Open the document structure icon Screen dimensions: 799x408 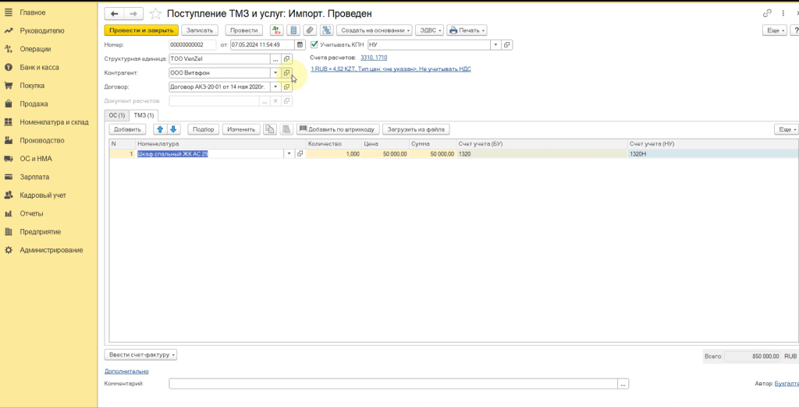[325, 30]
